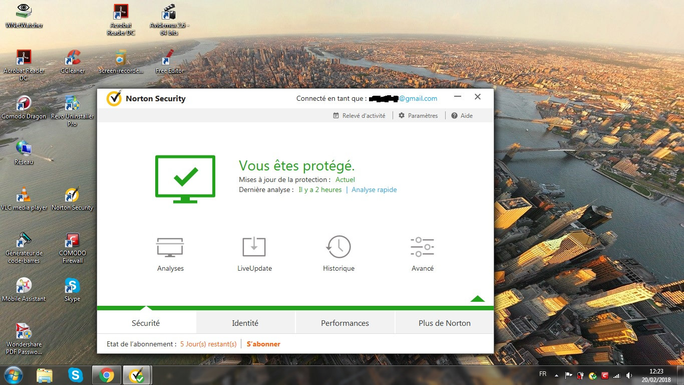Click the power plug battery tray icon
Viewport: 684px width, 385px height.
point(581,375)
